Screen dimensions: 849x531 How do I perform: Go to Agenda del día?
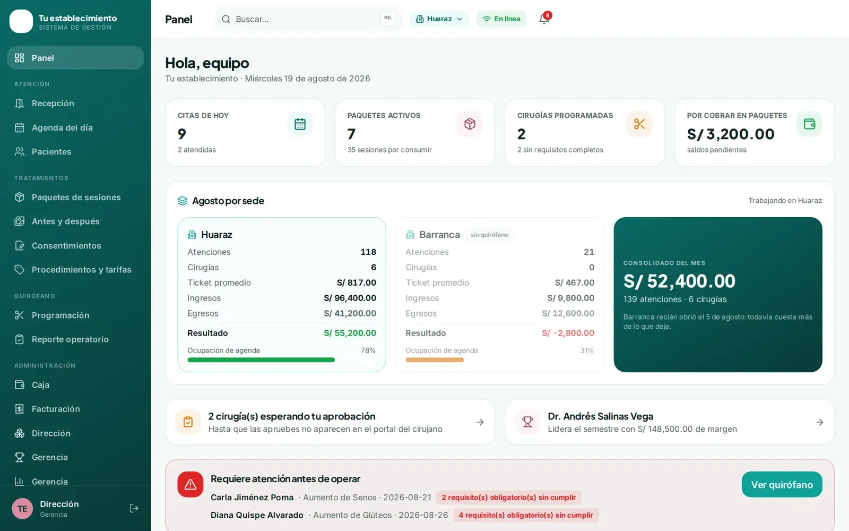click(x=75, y=127)
